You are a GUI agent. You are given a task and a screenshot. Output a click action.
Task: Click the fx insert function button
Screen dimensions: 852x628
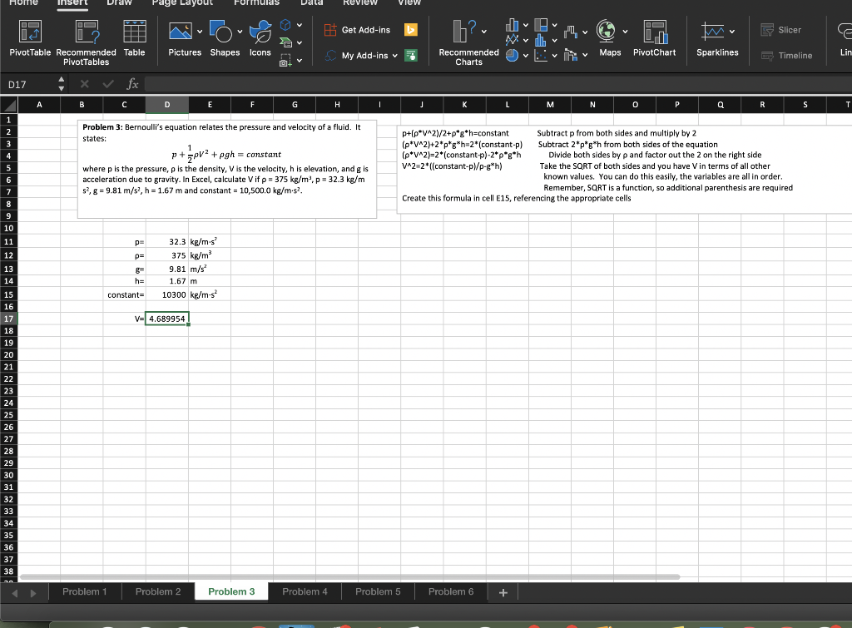(131, 83)
